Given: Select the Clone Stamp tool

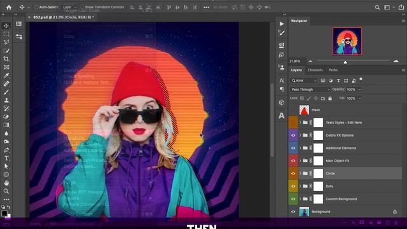Looking at the screenshot, I should (6, 101).
